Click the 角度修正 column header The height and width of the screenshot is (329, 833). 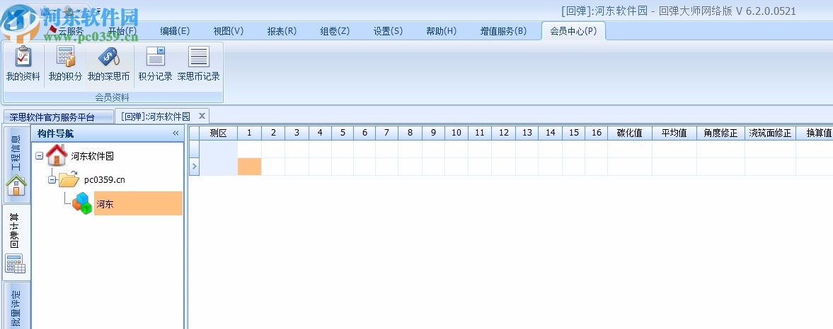(720, 133)
